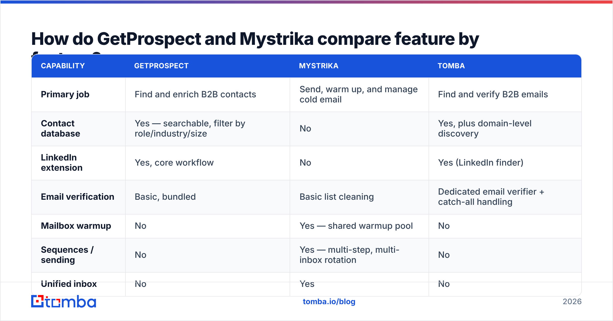The width and height of the screenshot is (613, 321).
Task: Click Mystrika's 'Yes' in Unified inbox row
Action: [x=307, y=284]
